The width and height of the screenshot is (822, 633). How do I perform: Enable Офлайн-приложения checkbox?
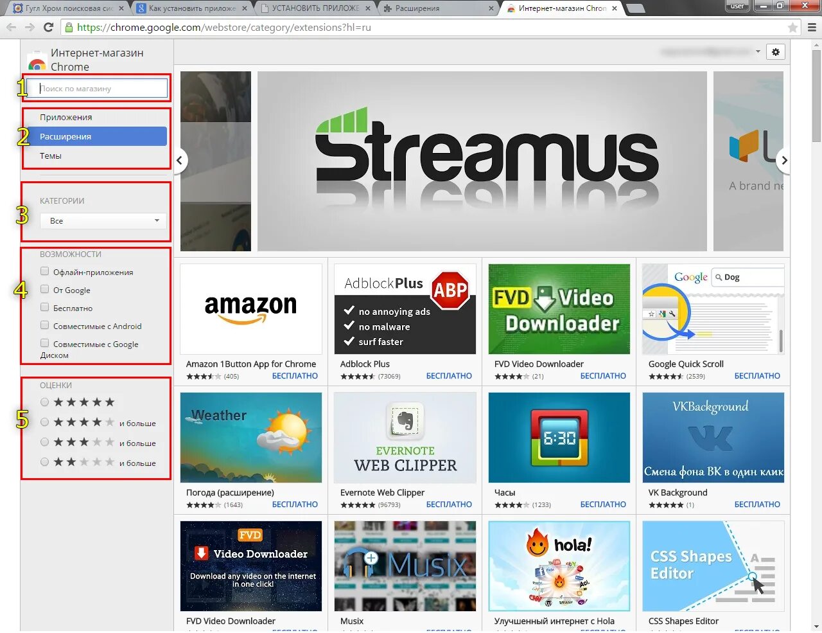tap(44, 271)
